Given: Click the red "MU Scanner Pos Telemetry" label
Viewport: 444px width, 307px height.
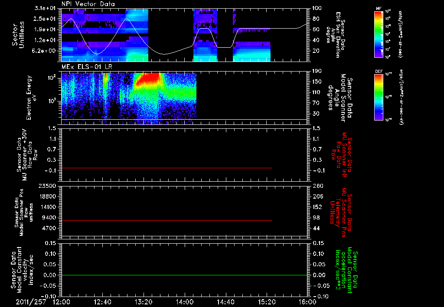Looking at the screenshot, I should point(341,212).
